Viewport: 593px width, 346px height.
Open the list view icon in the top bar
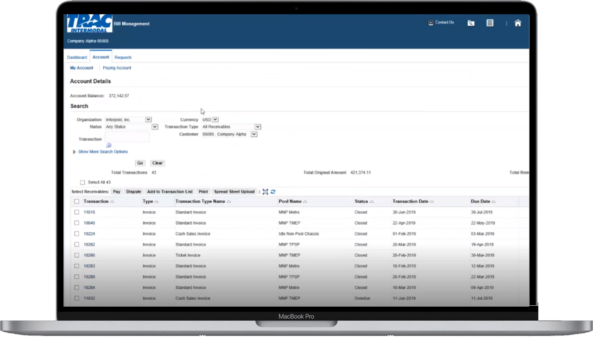pyautogui.click(x=490, y=23)
